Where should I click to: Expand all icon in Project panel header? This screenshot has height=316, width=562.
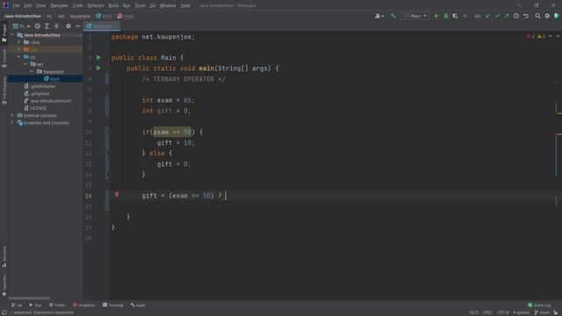[x=47, y=26]
